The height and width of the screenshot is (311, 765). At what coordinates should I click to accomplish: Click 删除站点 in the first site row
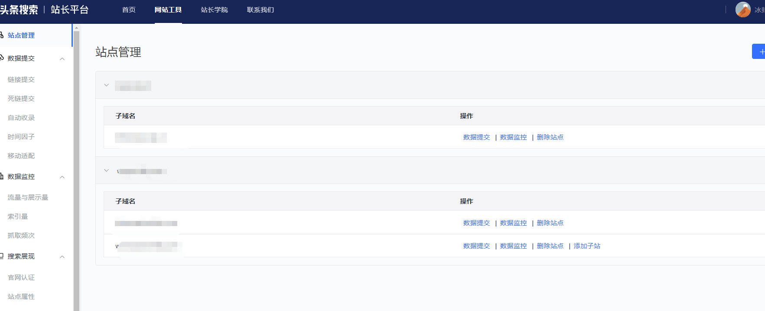[550, 137]
